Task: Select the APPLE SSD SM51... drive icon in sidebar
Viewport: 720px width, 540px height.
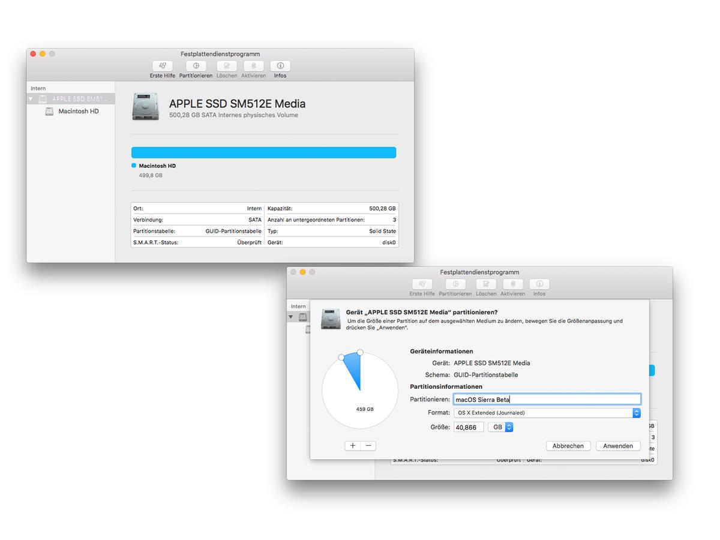Action: (x=43, y=99)
